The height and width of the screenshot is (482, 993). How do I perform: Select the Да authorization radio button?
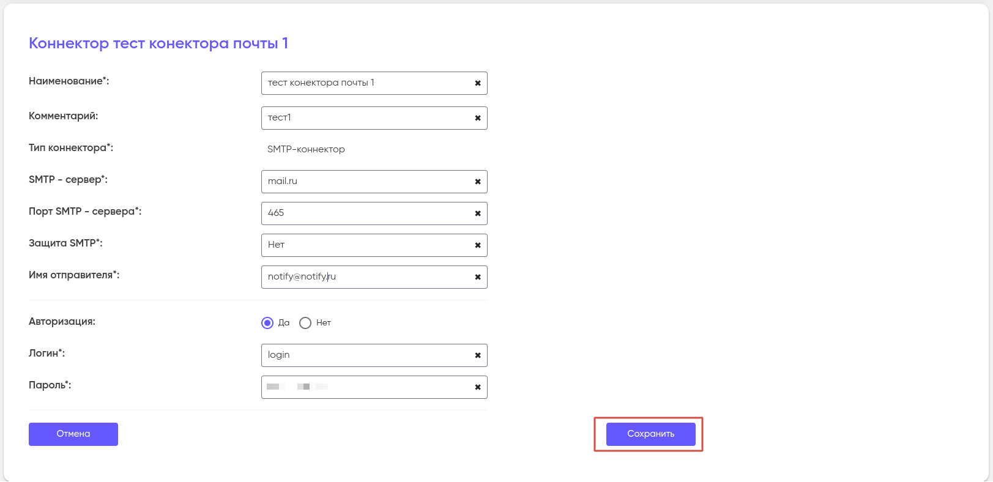[267, 323]
